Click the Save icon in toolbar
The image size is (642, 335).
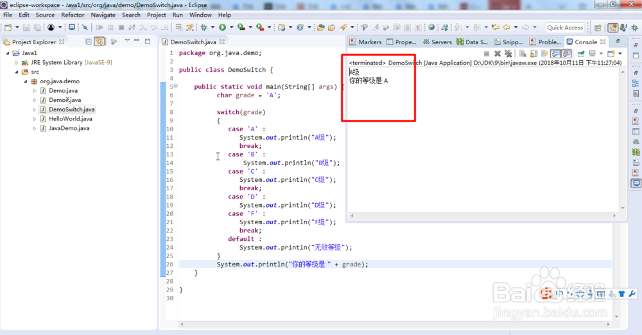point(26,28)
